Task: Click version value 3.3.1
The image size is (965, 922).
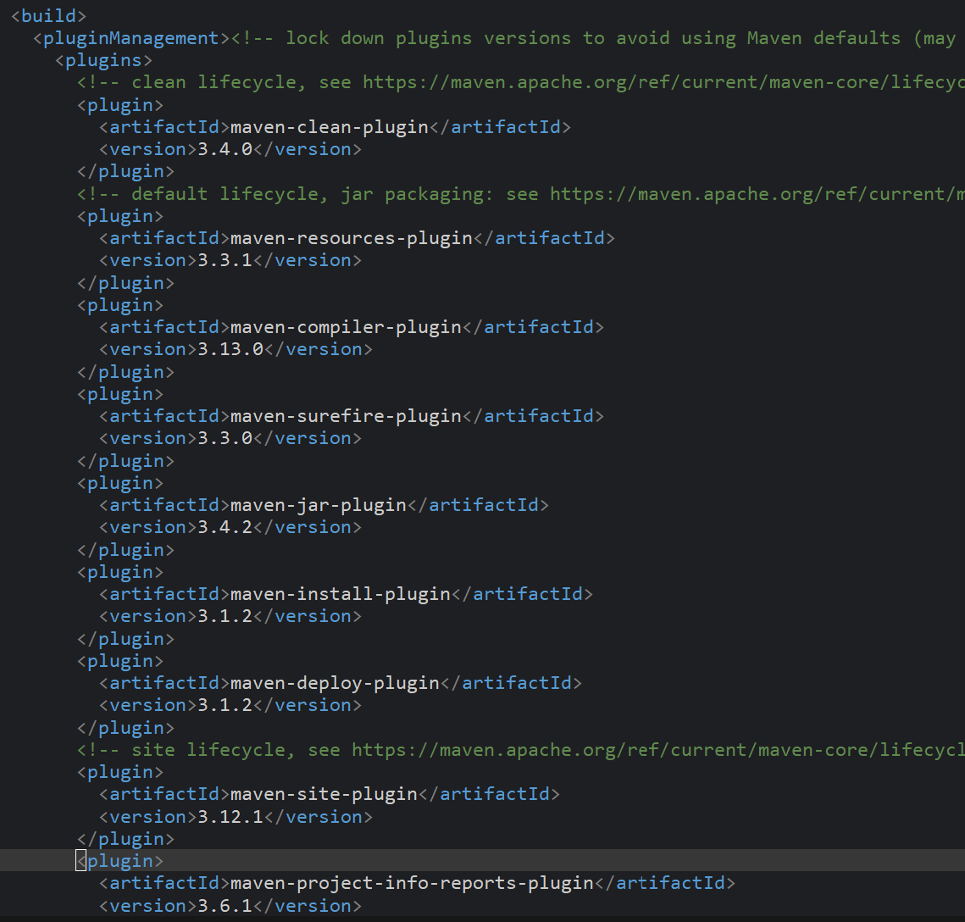Action: (x=225, y=260)
